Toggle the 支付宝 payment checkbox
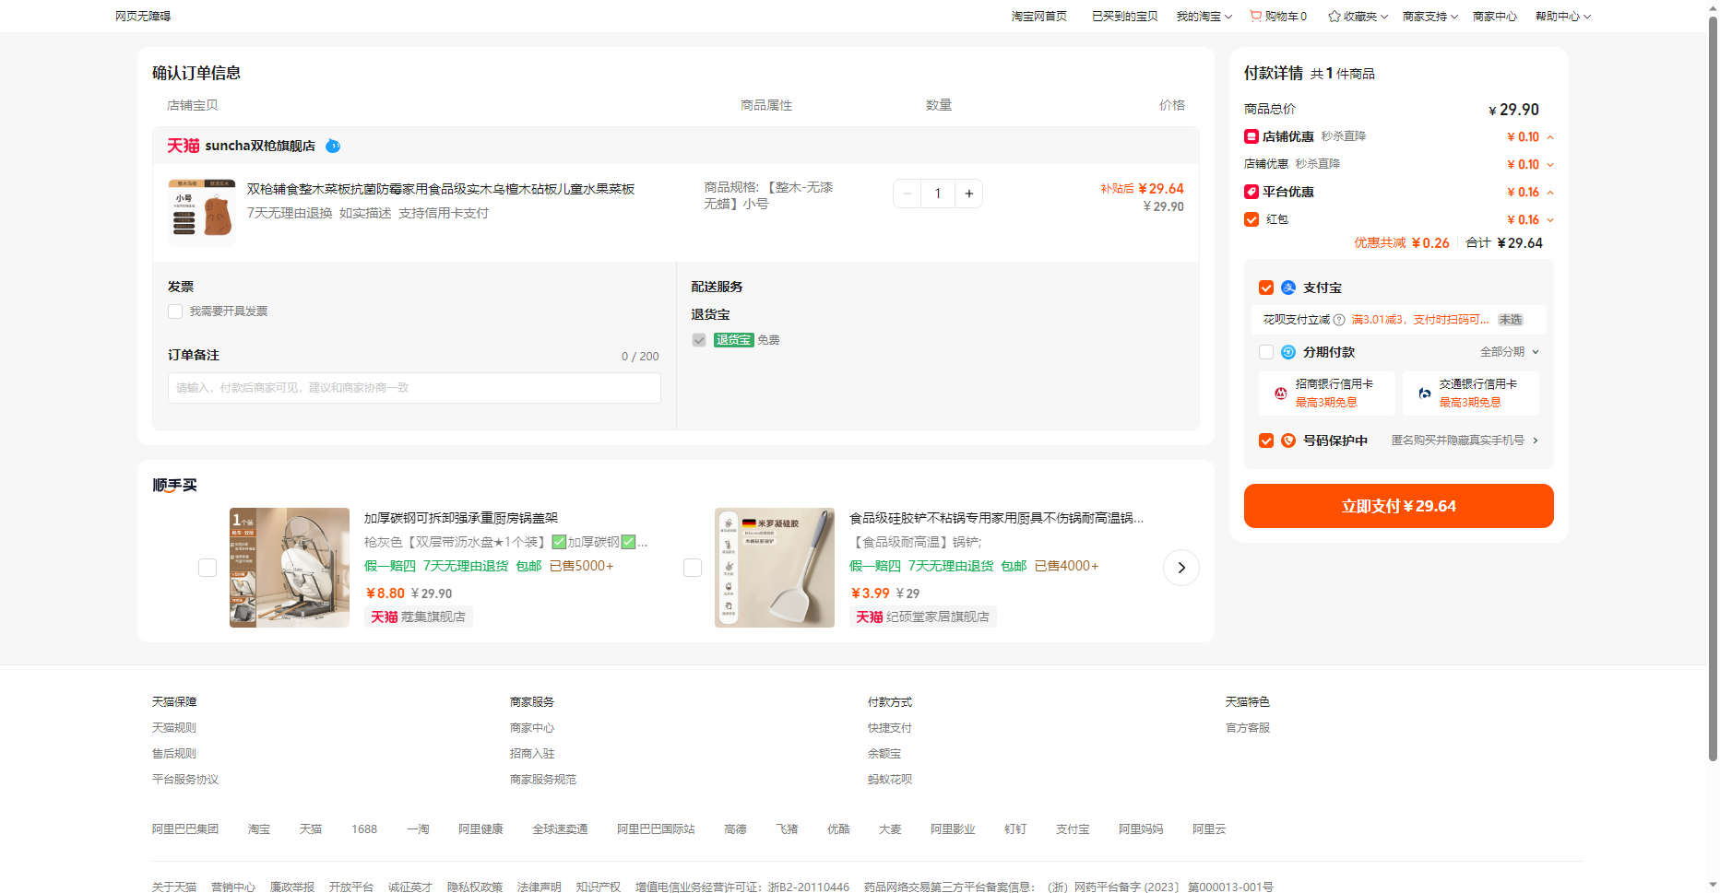1720x893 pixels. [x=1266, y=288]
